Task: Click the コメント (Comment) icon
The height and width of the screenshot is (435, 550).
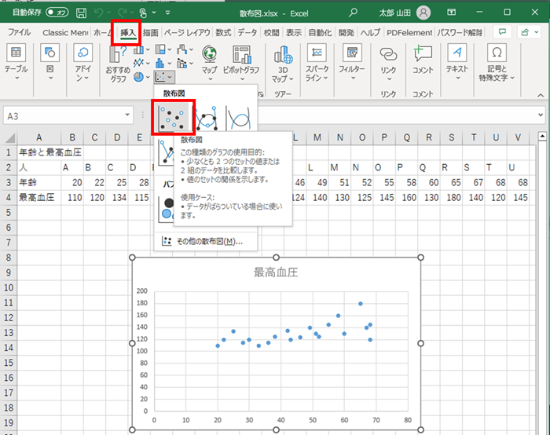Action: 423,53
